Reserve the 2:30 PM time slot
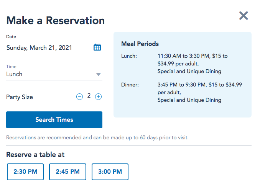 click(x=25, y=172)
